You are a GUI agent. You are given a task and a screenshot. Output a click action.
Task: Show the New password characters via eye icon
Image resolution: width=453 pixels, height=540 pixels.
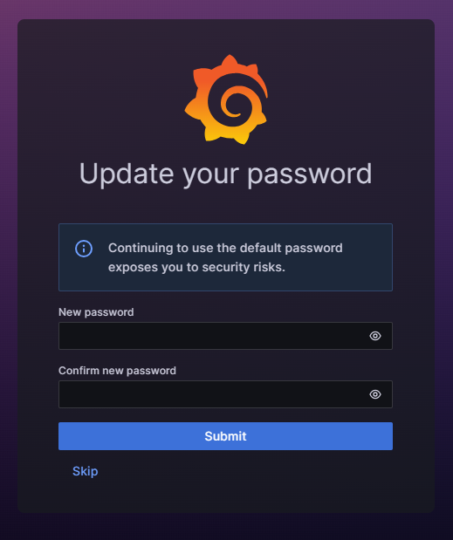[x=375, y=336]
